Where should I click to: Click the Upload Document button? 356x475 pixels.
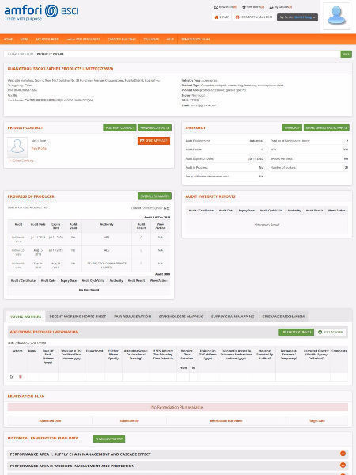point(296,332)
